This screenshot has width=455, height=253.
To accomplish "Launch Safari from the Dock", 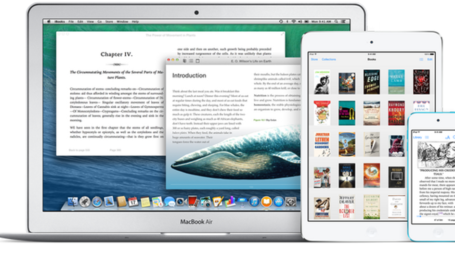I will (98, 202).
